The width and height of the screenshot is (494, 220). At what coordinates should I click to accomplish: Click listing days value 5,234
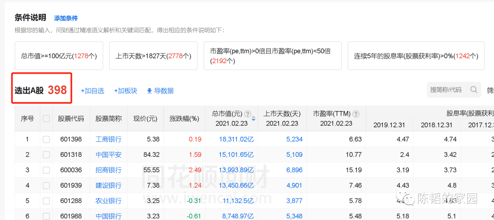[294, 140]
